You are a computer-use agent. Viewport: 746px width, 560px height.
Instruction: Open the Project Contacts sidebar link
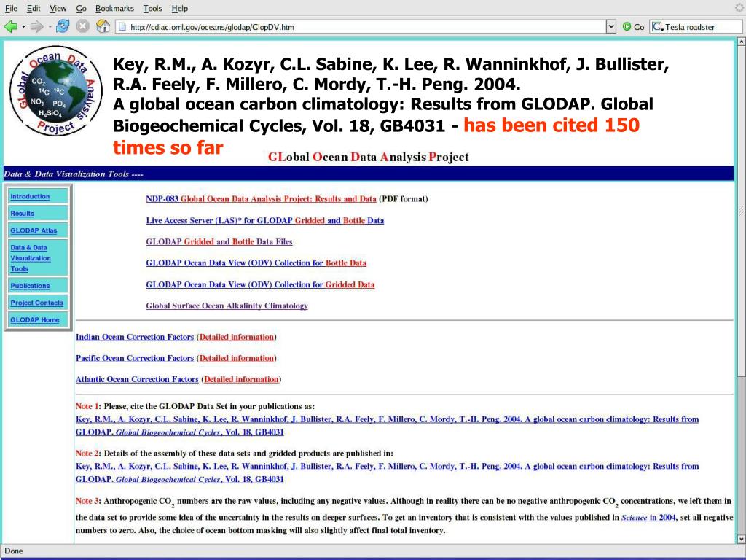[x=36, y=303]
